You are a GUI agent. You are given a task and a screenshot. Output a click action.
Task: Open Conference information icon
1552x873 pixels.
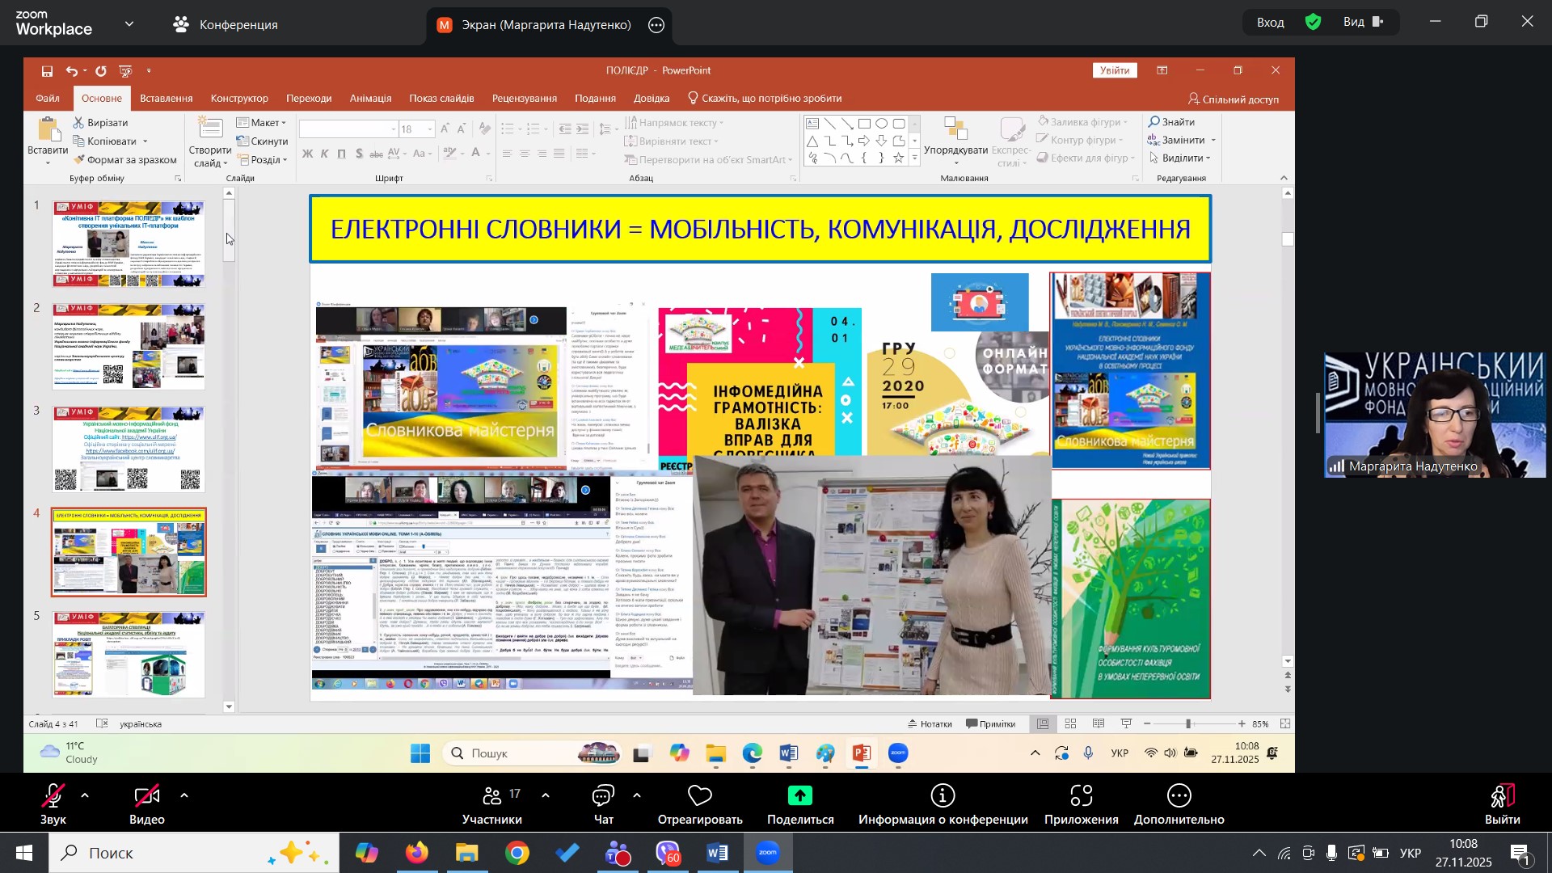[943, 797]
